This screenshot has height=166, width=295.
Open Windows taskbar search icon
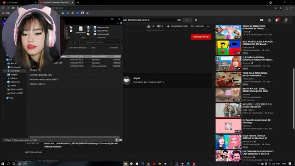[x=8, y=164]
